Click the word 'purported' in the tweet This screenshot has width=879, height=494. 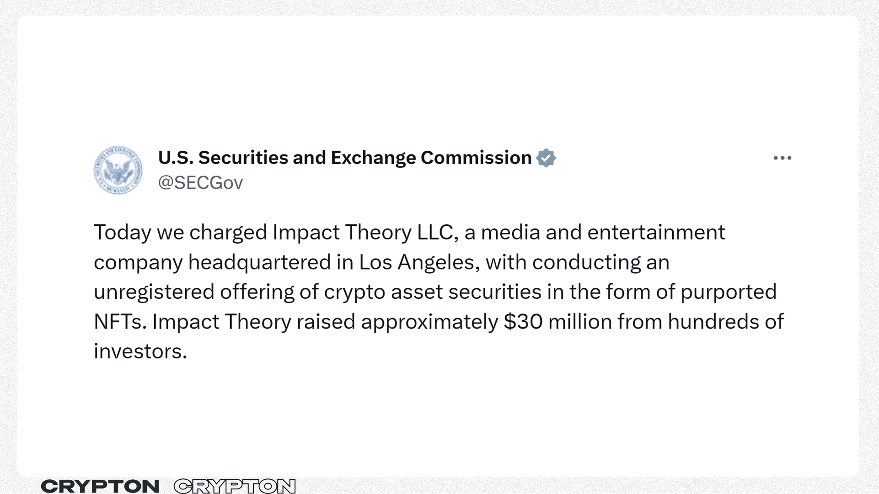click(729, 292)
